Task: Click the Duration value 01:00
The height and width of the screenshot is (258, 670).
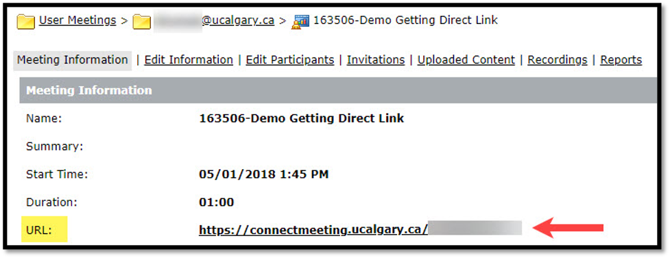Action: point(216,202)
